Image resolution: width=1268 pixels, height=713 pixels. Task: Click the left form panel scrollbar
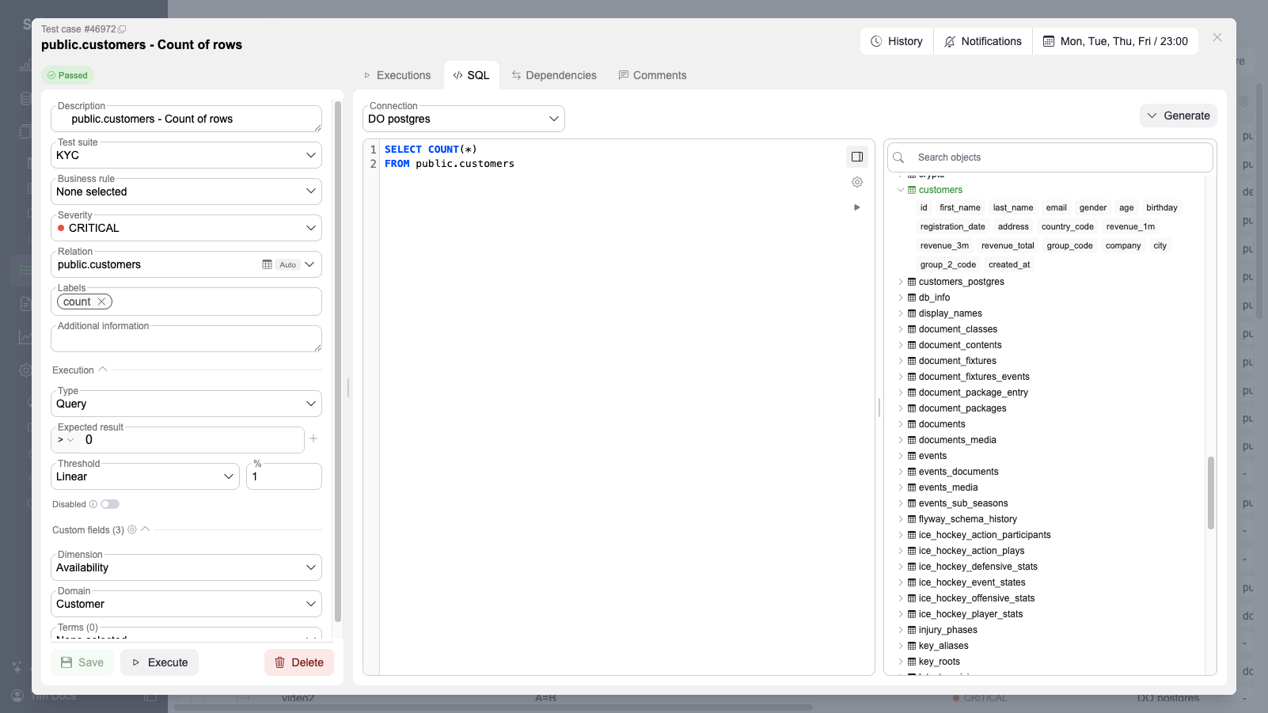tap(338, 362)
